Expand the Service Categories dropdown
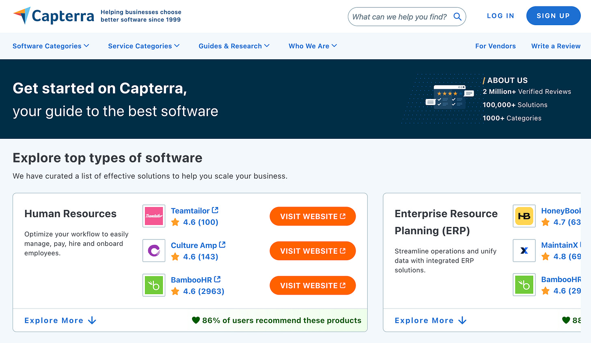Image resolution: width=591 pixels, height=343 pixels. (144, 46)
